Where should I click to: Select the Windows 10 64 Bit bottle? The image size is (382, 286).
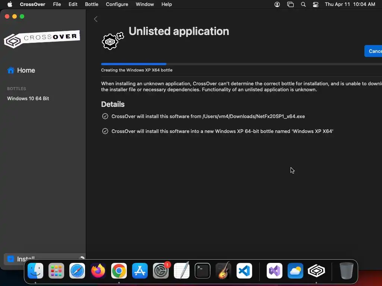[28, 98]
